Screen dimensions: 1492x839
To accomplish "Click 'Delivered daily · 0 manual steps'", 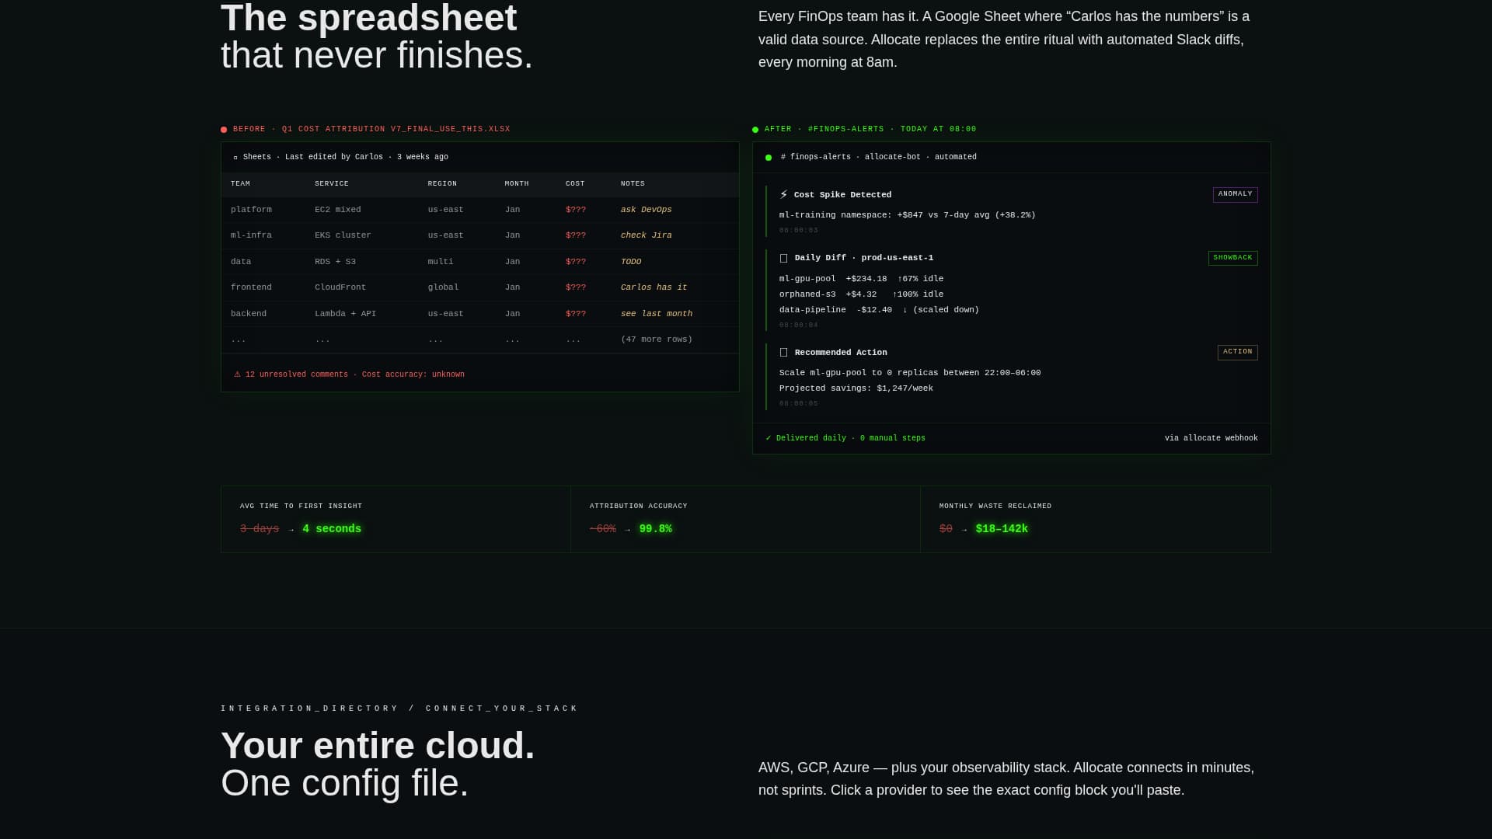I will coord(851,438).
